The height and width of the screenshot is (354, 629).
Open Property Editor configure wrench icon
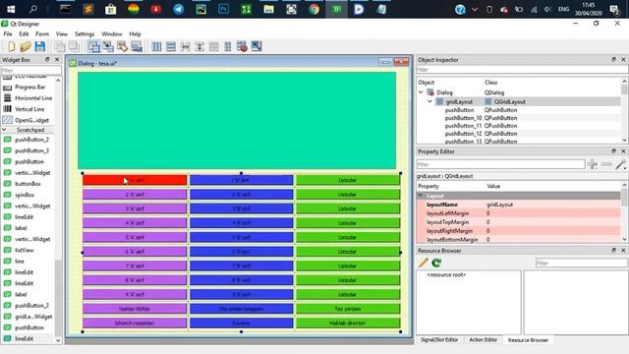[620, 164]
